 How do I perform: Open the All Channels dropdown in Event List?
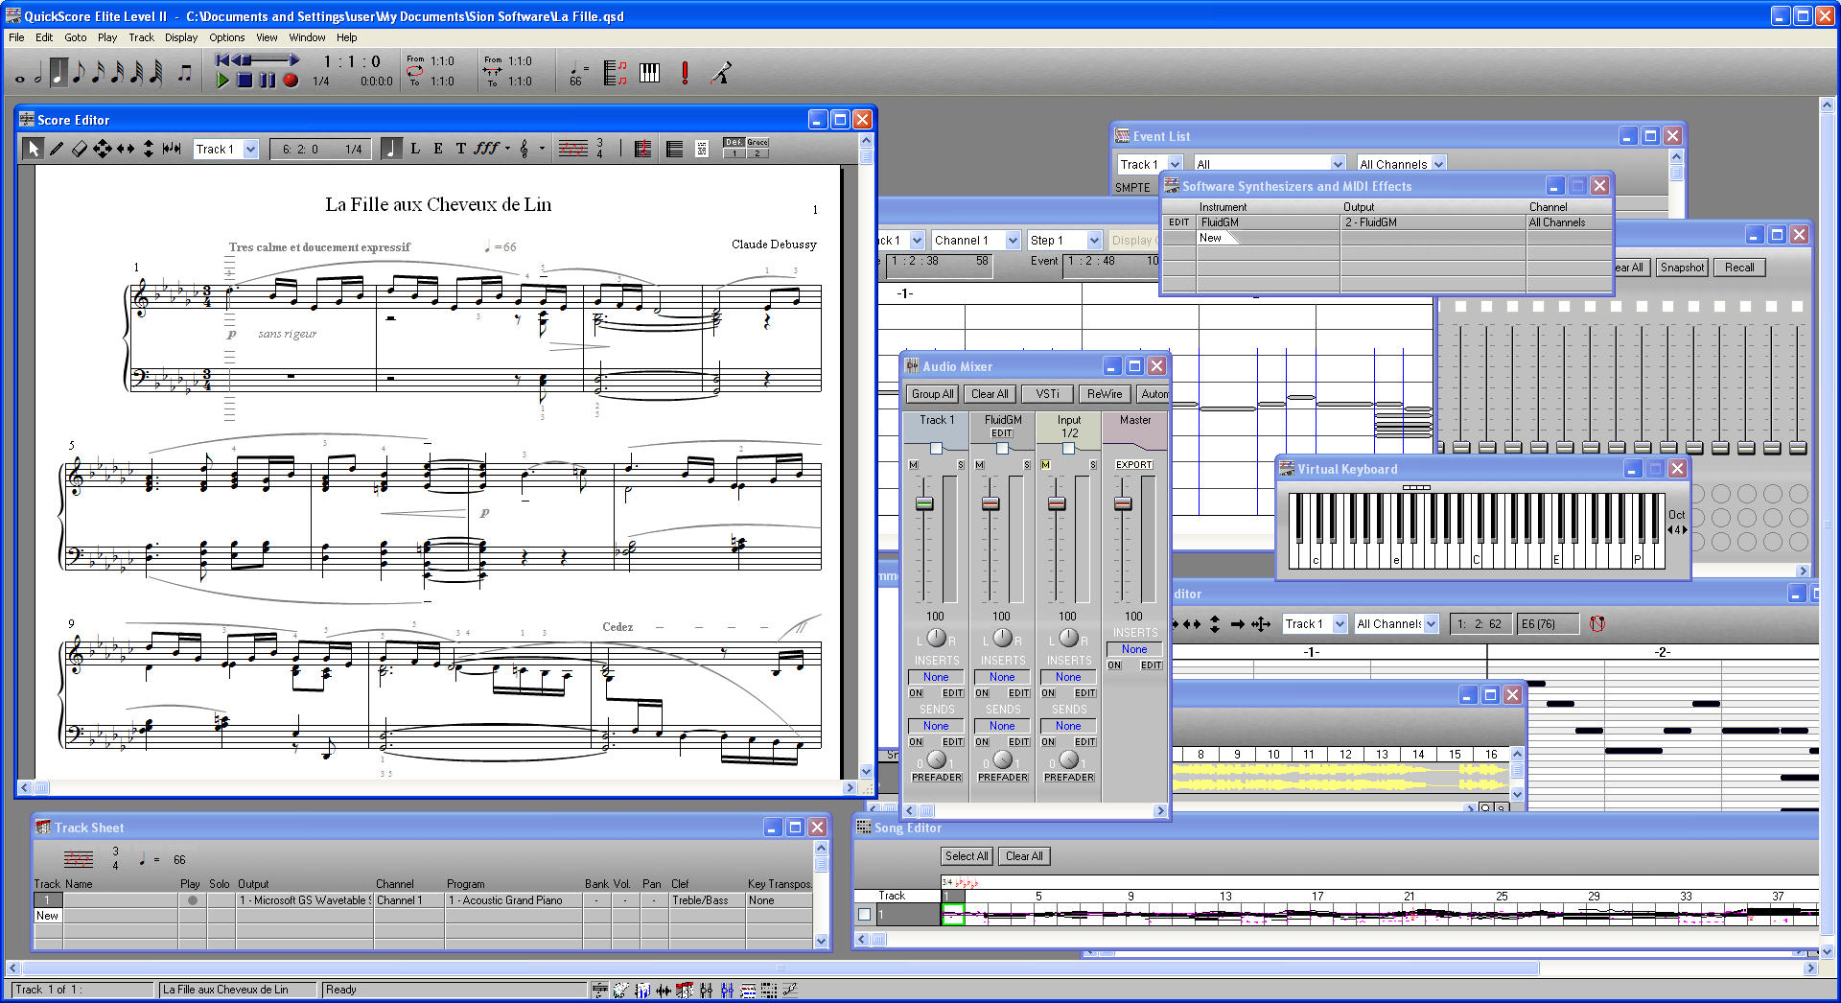click(1401, 163)
